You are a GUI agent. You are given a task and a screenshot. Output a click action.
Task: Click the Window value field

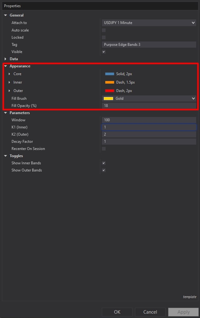(x=149, y=120)
